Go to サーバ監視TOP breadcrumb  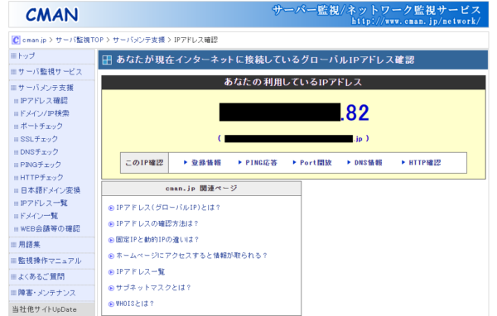pos(80,40)
